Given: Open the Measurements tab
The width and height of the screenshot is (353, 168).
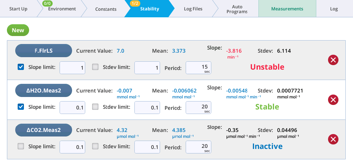Looking at the screenshot, I should pyautogui.click(x=287, y=9).
